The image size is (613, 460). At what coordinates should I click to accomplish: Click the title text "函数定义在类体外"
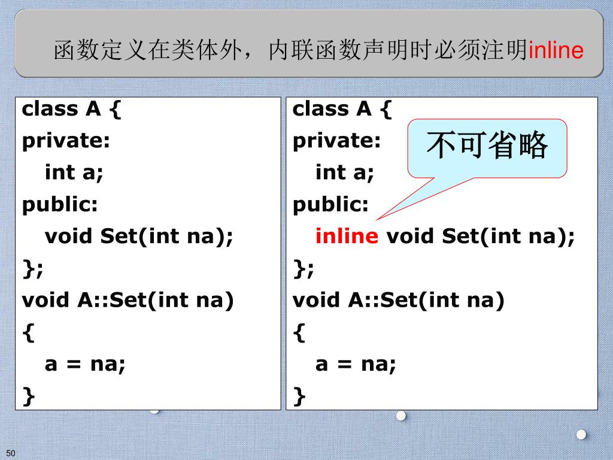click(x=147, y=50)
